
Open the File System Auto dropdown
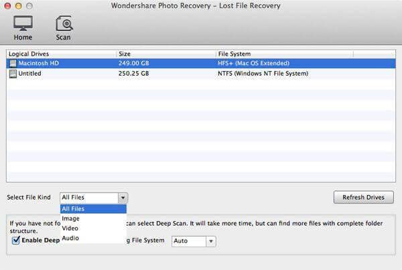coord(210,241)
